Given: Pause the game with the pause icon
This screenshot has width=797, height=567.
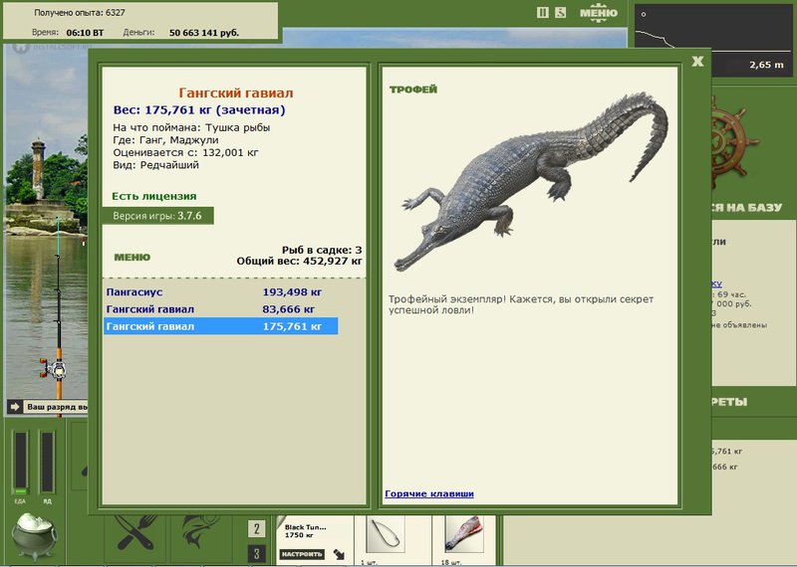Looking at the screenshot, I should pyautogui.click(x=542, y=13).
